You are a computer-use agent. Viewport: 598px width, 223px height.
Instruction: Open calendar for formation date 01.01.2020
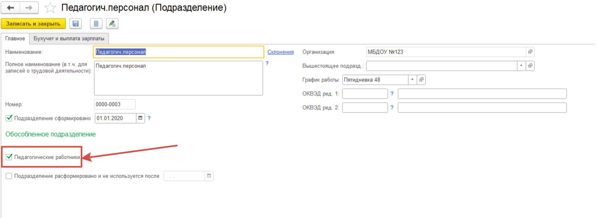point(140,118)
